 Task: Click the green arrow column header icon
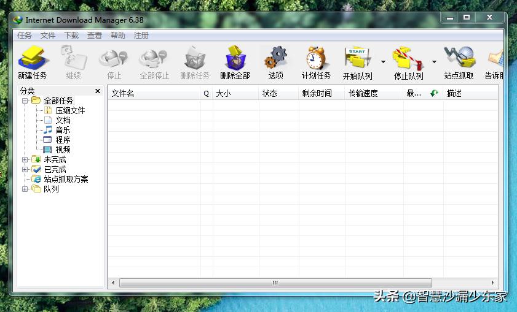(434, 93)
